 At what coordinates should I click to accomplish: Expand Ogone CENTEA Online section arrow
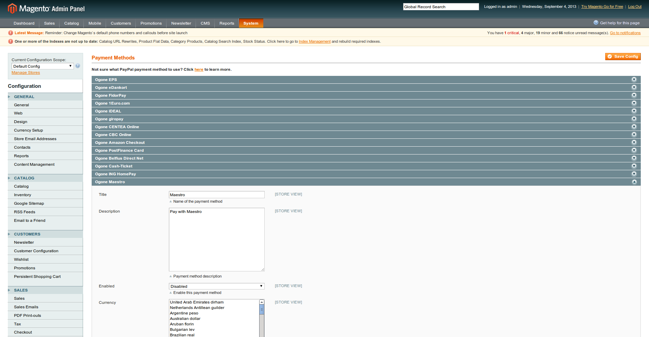point(634,127)
